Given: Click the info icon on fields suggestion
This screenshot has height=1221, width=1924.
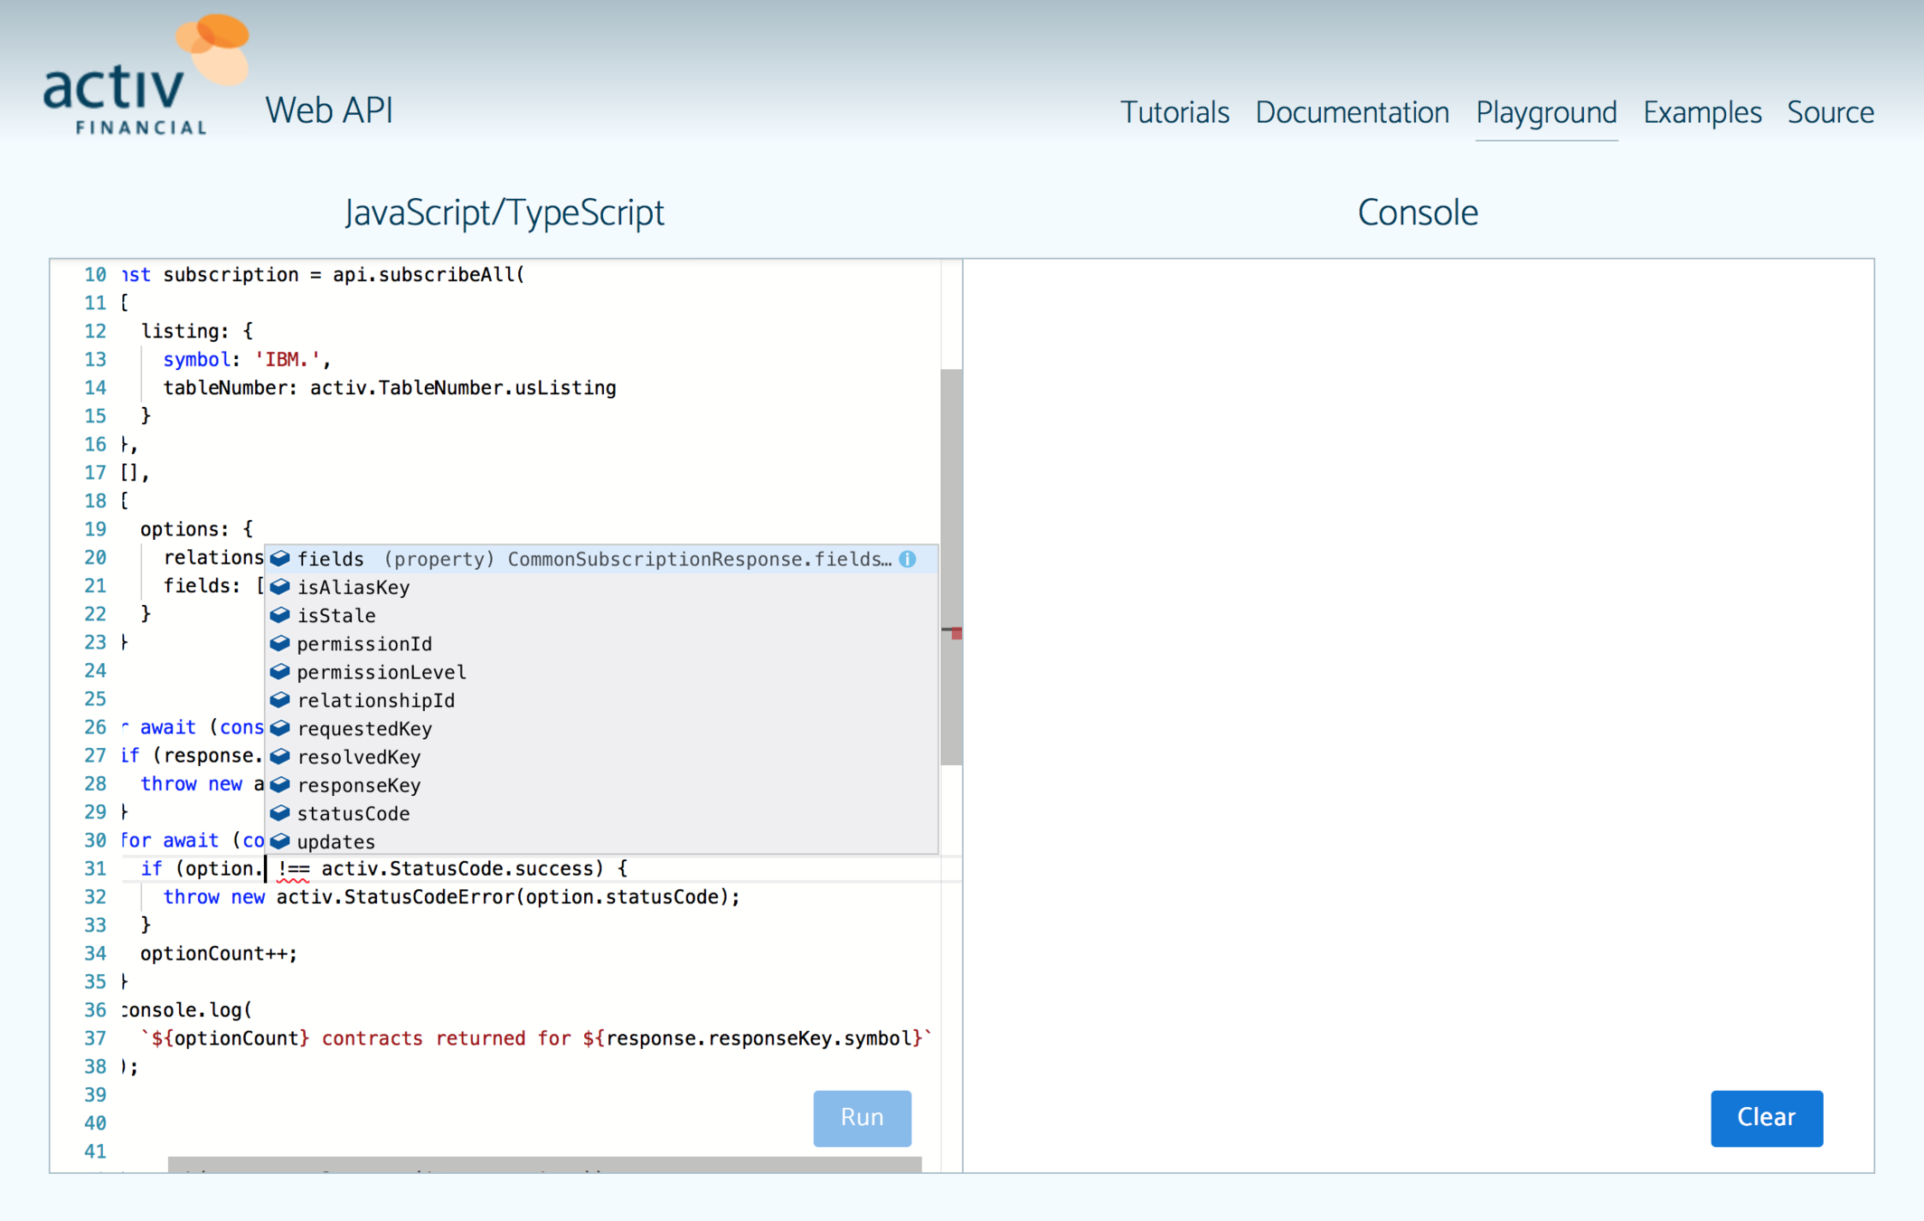Looking at the screenshot, I should pos(908,559).
